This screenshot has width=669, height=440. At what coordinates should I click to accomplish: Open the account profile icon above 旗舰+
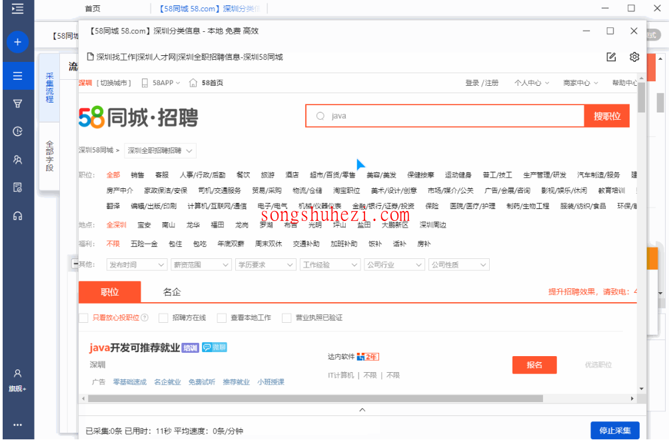[17, 373]
